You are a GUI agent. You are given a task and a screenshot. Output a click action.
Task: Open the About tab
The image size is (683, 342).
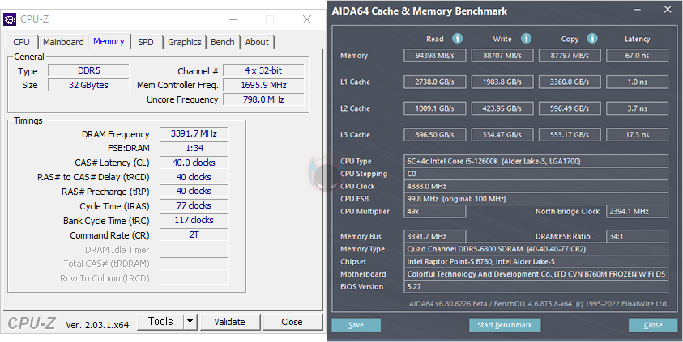tap(257, 42)
